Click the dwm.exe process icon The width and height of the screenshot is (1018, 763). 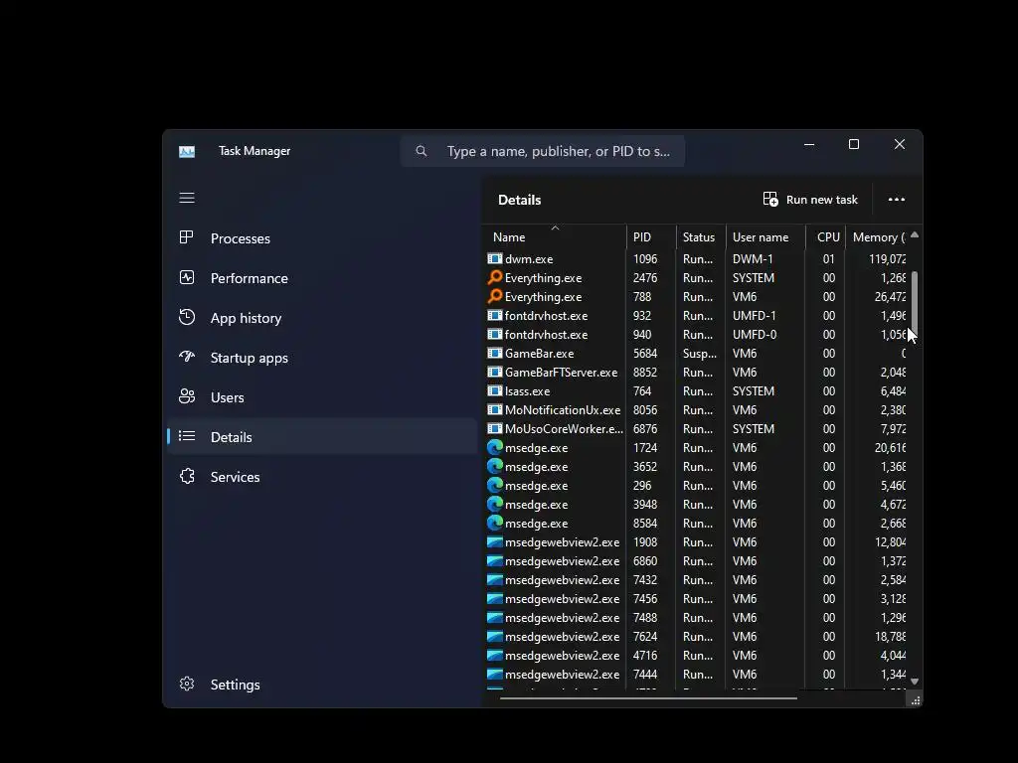tap(495, 258)
